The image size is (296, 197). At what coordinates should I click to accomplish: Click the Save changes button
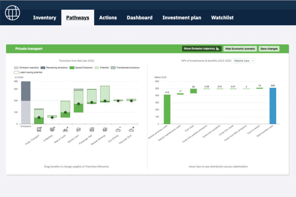coord(269,48)
